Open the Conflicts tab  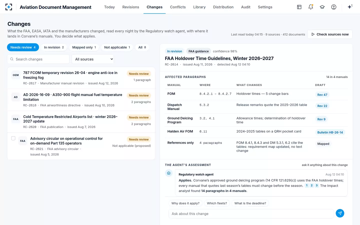click(178, 7)
